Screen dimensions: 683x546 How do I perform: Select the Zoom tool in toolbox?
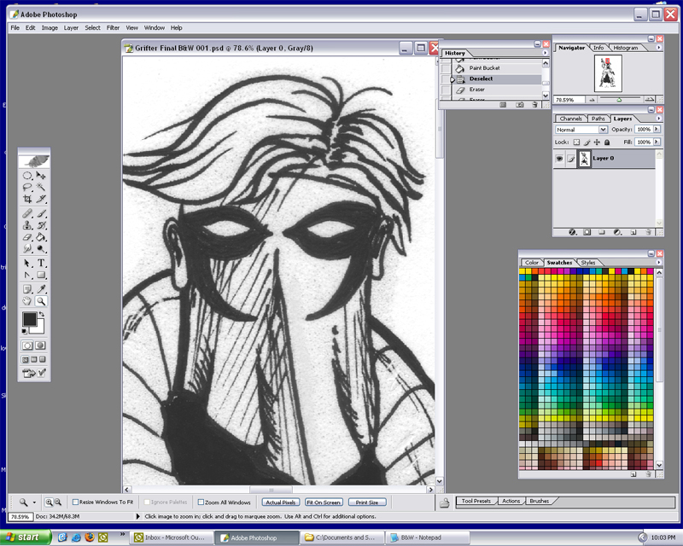[x=41, y=301]
